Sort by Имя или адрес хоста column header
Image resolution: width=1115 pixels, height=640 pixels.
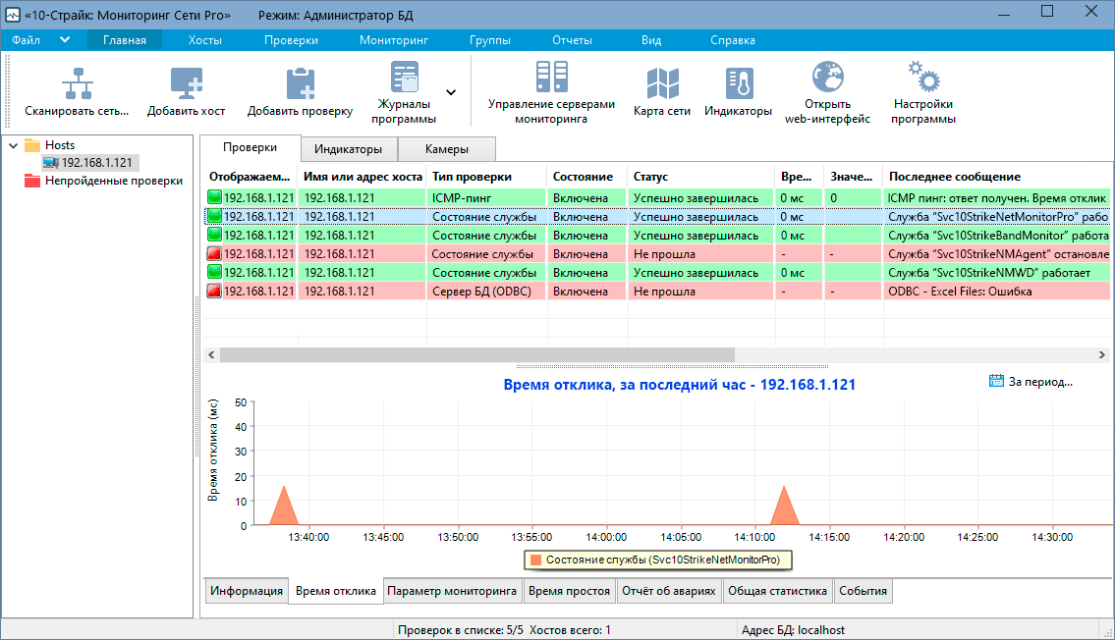362,176
